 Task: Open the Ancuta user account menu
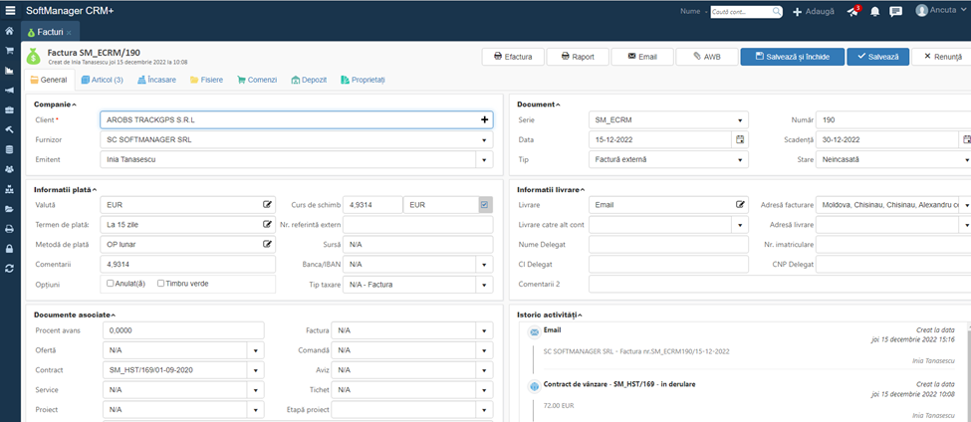click(939, 11)
